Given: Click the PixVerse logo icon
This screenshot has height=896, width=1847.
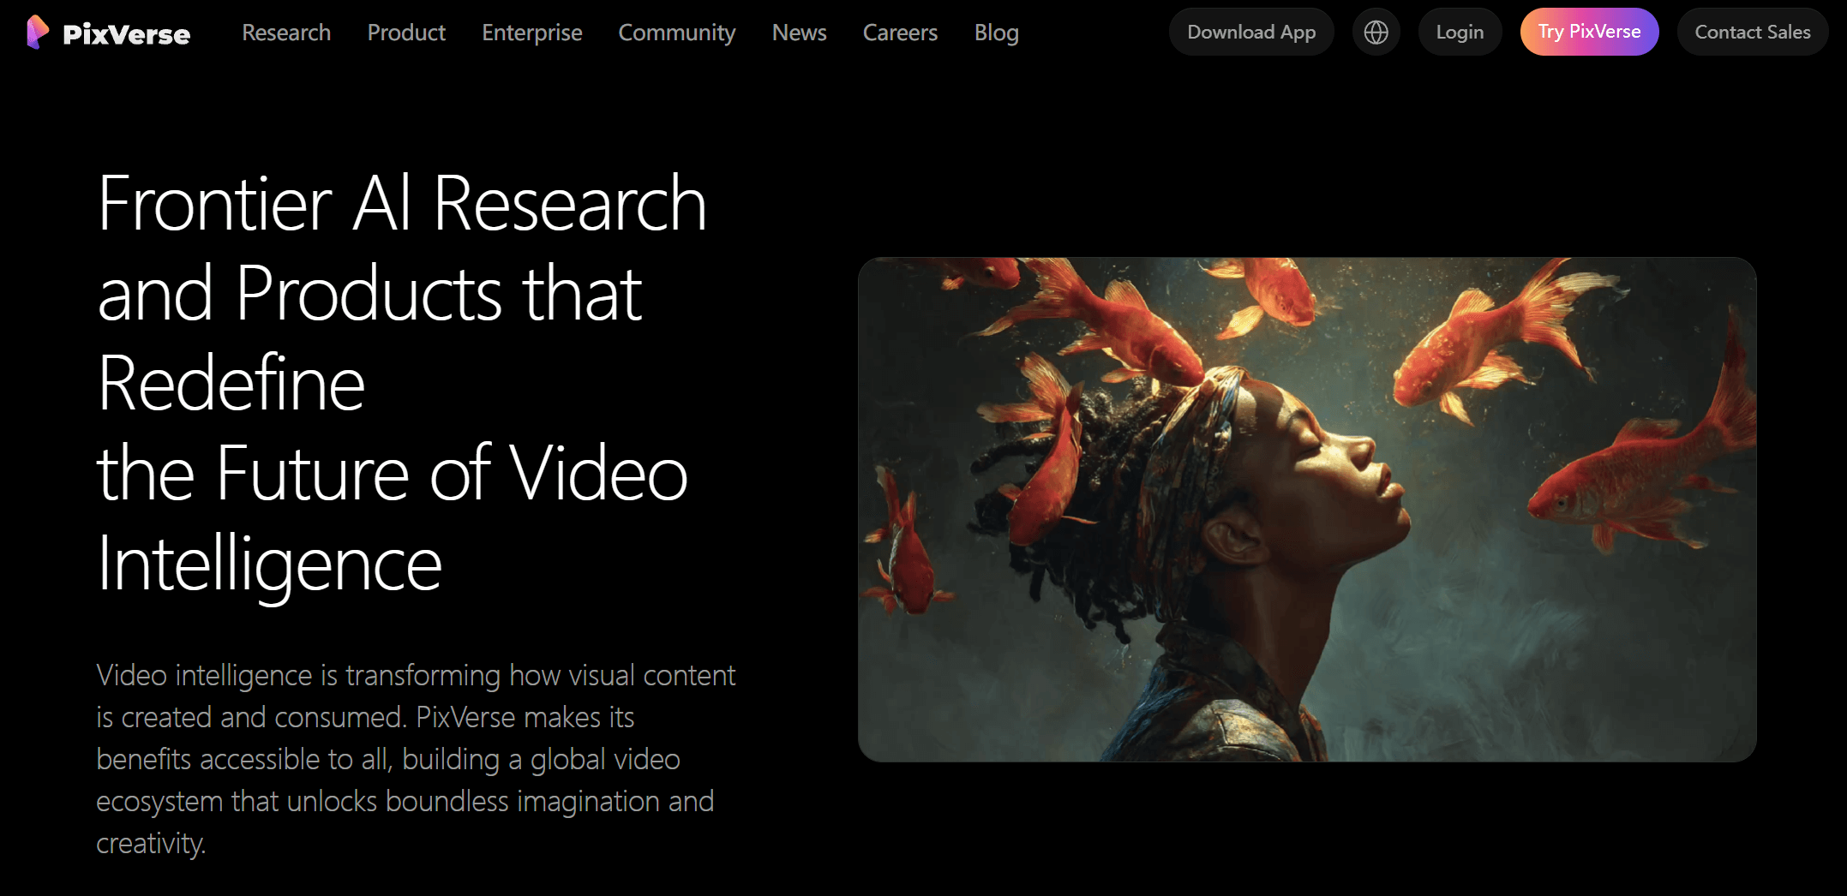Looking at the screenshot, I should (x=37, y=33).
